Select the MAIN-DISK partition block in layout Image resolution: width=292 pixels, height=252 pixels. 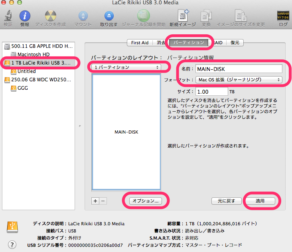click(x=126, y=132)
